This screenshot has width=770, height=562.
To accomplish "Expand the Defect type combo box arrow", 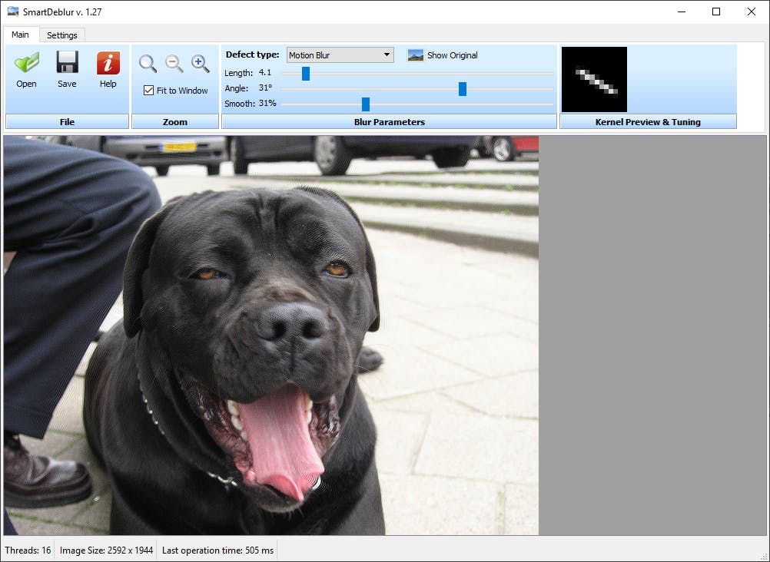I will [x=387, y=55].
